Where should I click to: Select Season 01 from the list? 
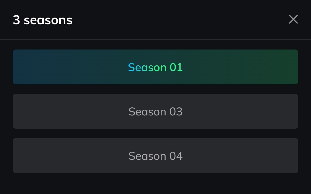click(155, 67)
